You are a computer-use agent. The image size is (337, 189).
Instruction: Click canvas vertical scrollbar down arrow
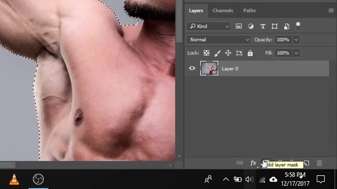click(179, 156)
